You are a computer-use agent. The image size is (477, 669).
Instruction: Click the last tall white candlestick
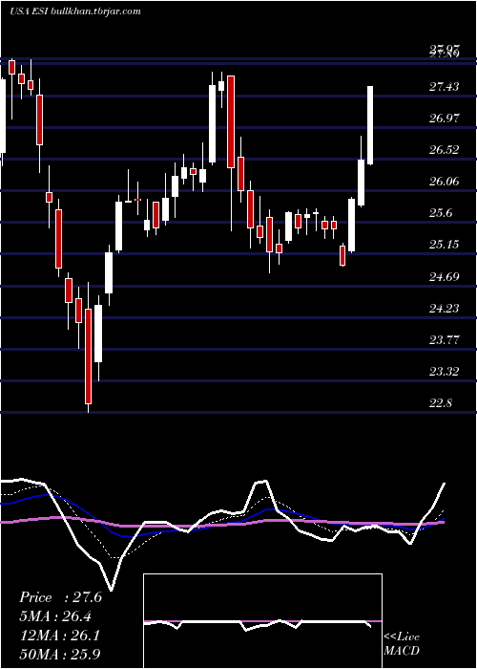click(370, 125)
